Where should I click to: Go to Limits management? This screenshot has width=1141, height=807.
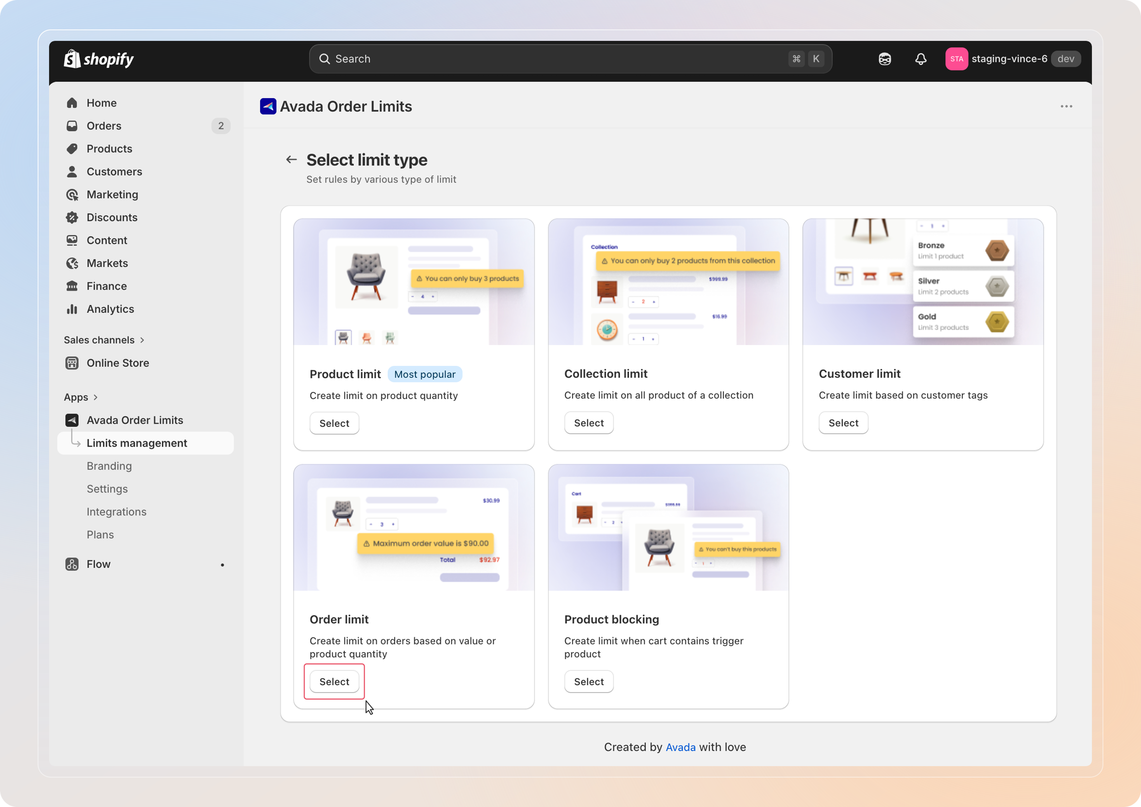coord(145,443)
